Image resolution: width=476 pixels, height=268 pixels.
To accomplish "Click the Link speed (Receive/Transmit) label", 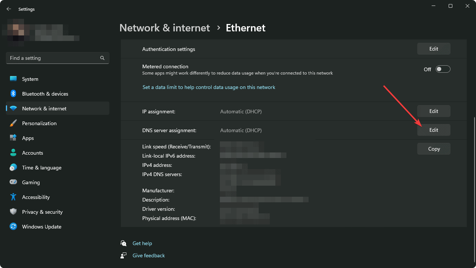I will pyautogui.click(x=177, y=147).
